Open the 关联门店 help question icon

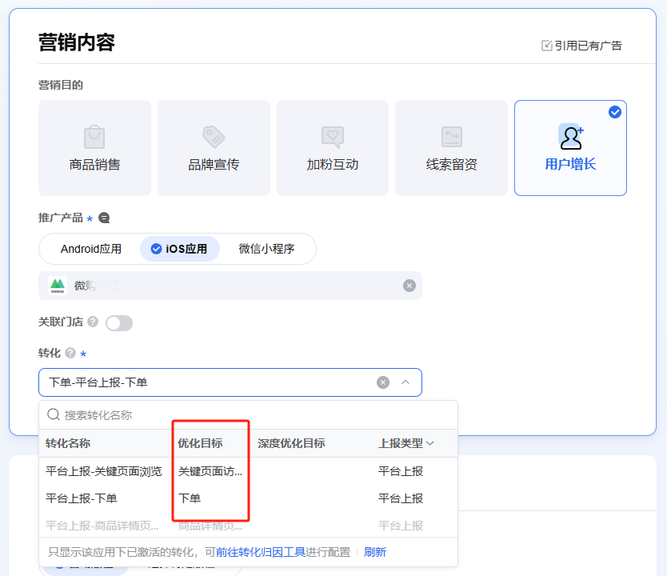pyautogui.click(x=93, y=322)
